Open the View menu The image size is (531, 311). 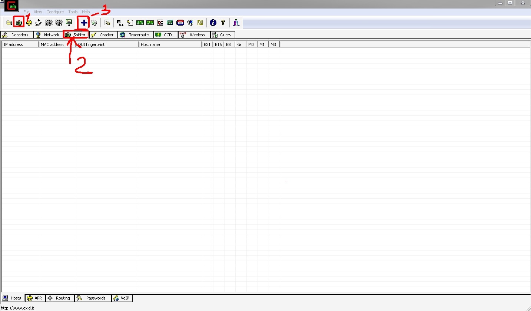click(x=38, y=12)
